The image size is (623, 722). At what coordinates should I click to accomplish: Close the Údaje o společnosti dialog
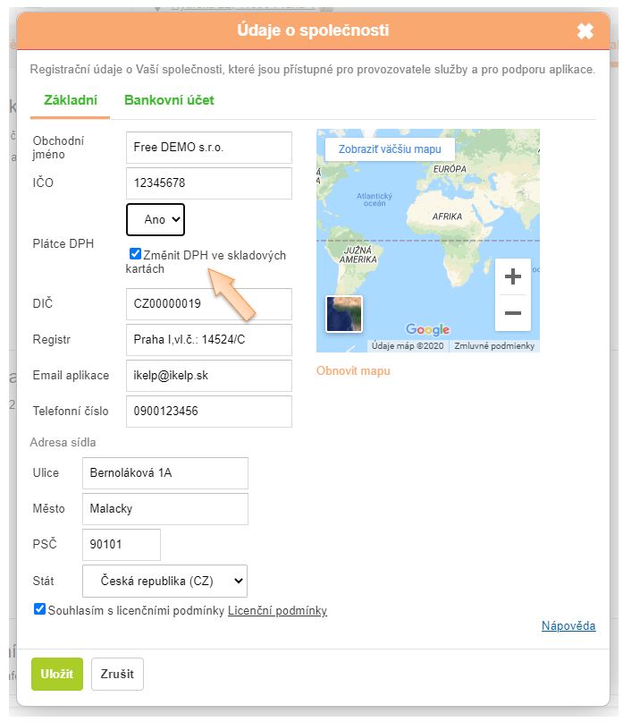[585, 31]
